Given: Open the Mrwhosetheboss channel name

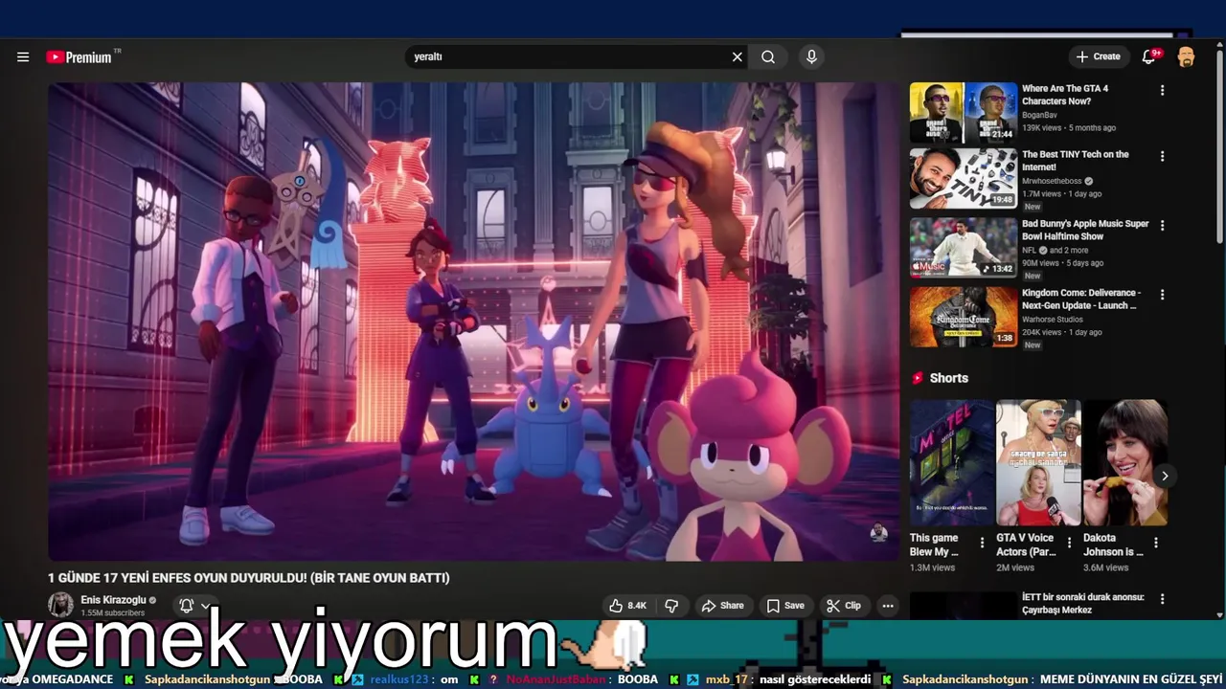Looking at the screenshot, I should pyautogui.click(x=1052, y=181).
